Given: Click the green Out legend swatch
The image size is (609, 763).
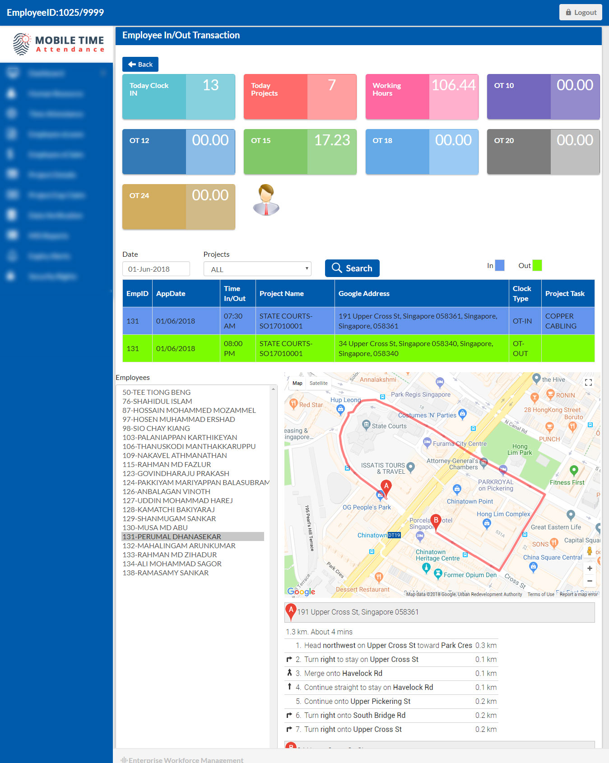Looking at the screenshot, I should pyautogui.click(x=537, y=265).
